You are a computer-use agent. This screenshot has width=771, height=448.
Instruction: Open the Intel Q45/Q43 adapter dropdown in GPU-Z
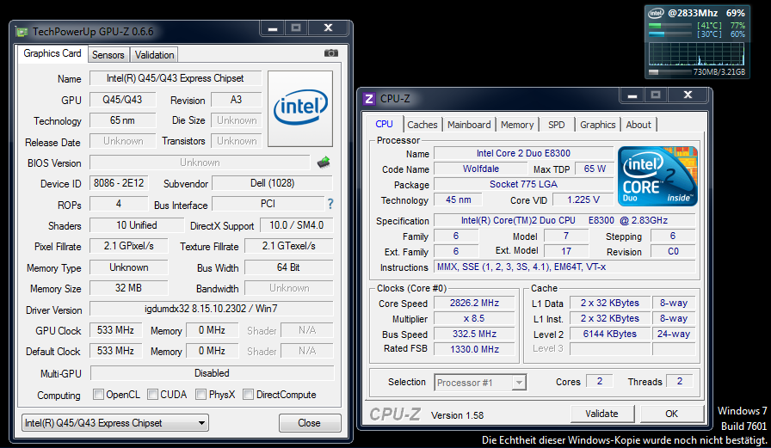point(115,423)
